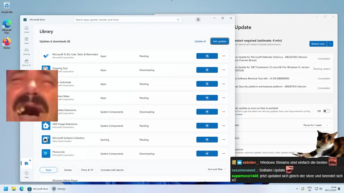
Task: Open the user profile icon
Action: point(198,20)
